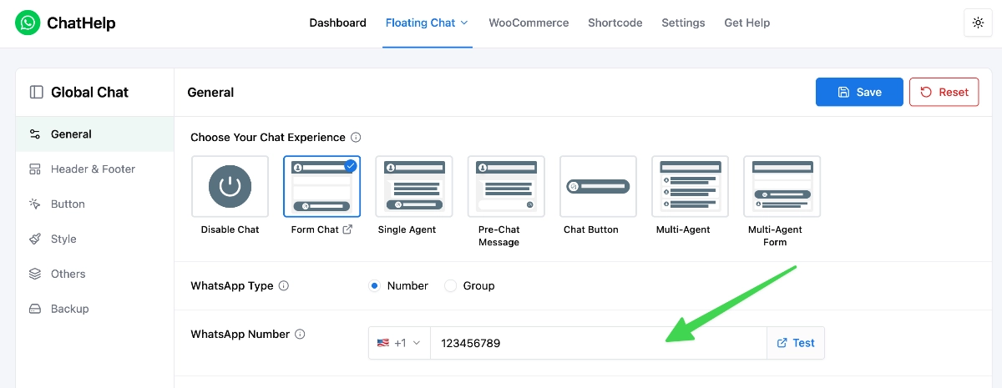
Task: Choose the Multi-Agent Form experience thumbnail
Action: pyautogui.click(x=782, y=186)
